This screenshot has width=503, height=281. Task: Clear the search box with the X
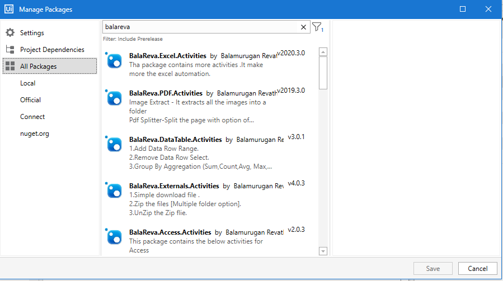point(303,27)
